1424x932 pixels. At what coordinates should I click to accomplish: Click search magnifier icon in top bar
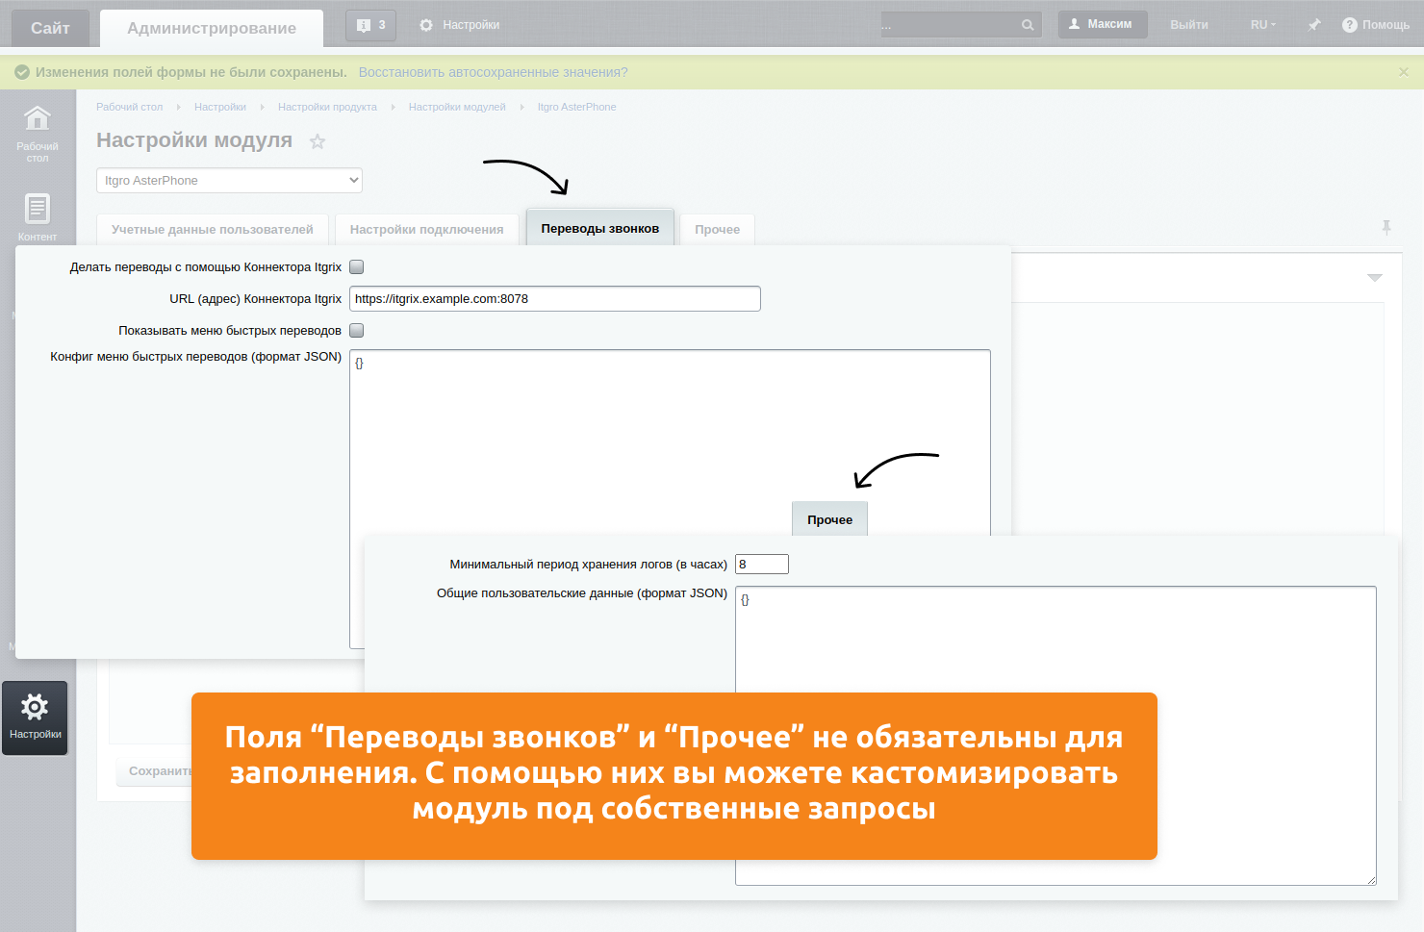coord(1028,25)
